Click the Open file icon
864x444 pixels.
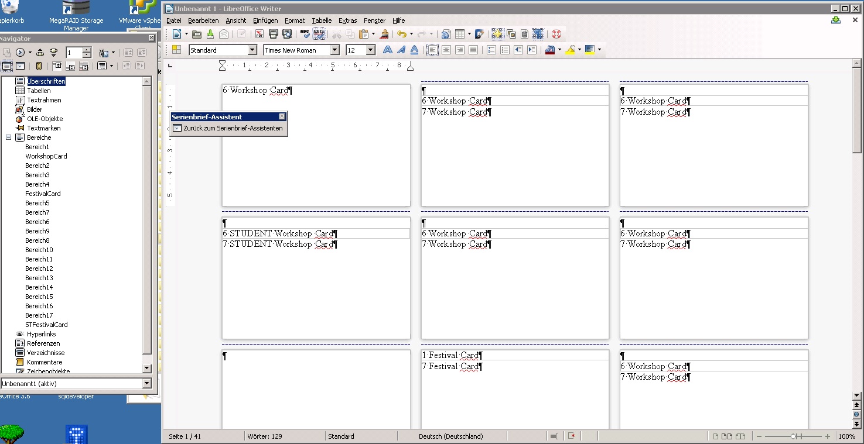pos(197,35)
